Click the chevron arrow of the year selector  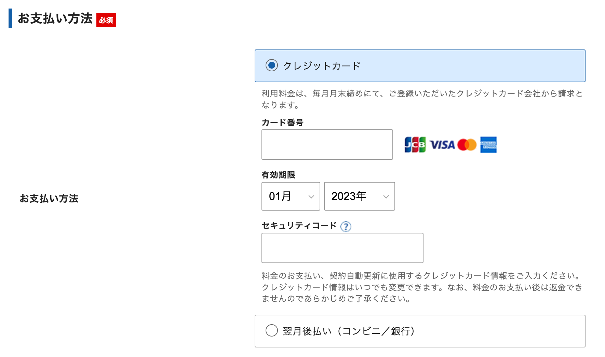[386, 197]
